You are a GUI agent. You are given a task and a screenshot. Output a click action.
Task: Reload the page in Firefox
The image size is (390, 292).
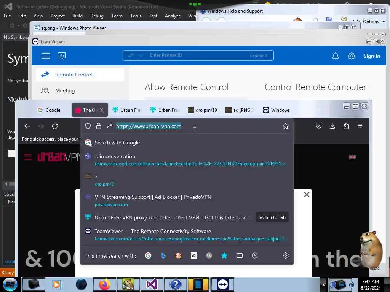click(x=55, y=126)
